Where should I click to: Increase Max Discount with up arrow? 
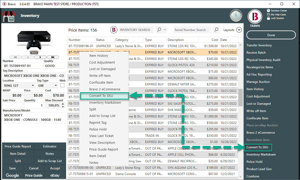[63, 104]
